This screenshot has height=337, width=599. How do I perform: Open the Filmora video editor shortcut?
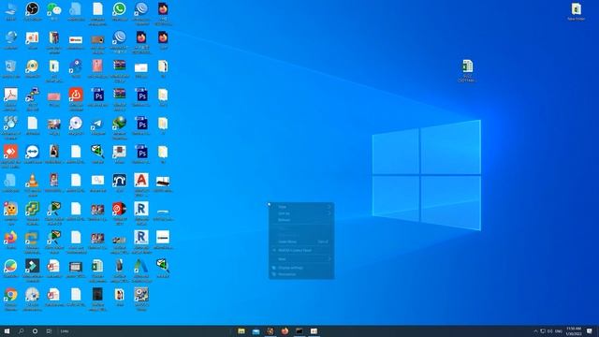33,266
